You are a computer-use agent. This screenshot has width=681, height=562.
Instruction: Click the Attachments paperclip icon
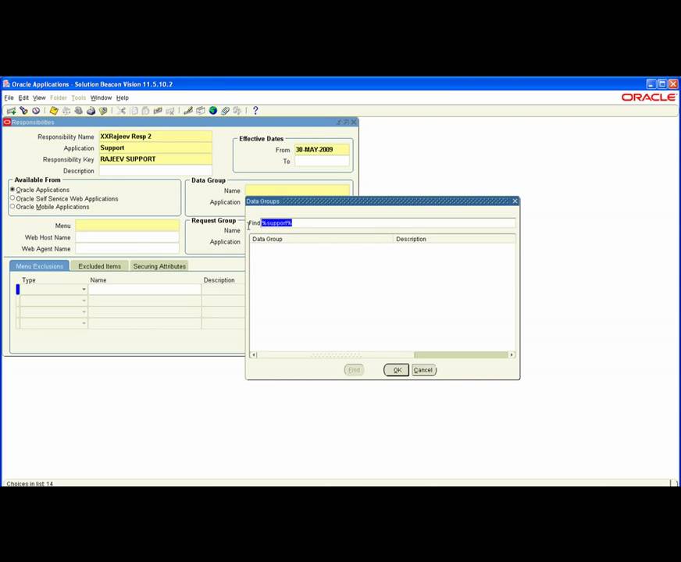[x=225, y=111]
